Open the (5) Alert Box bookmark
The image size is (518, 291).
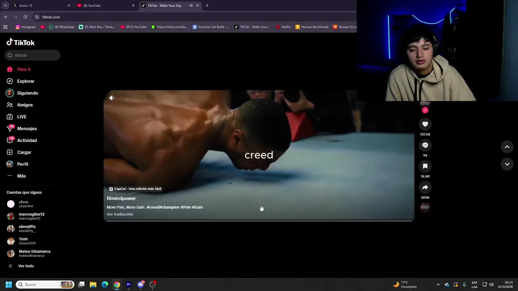point(97,27)
